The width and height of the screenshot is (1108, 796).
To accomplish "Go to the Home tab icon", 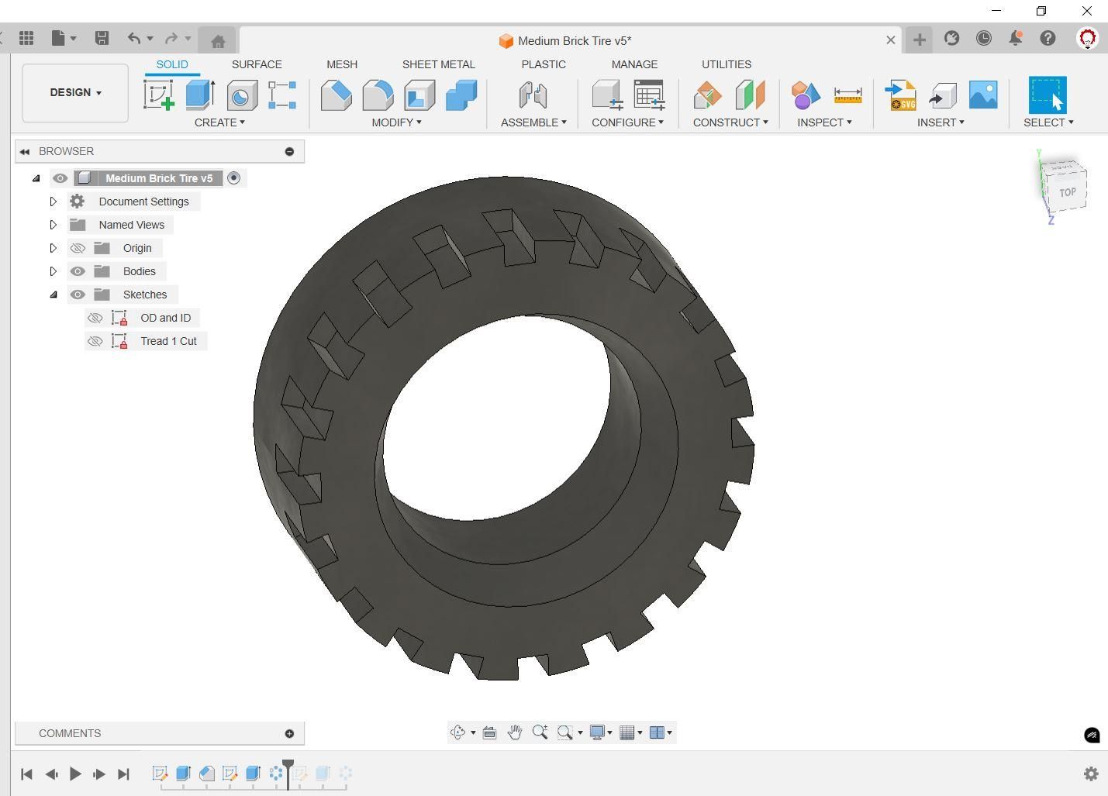I will [x=218, y=41].
